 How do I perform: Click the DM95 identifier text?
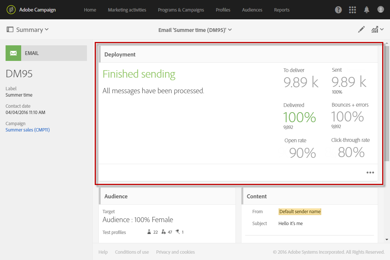19,74
